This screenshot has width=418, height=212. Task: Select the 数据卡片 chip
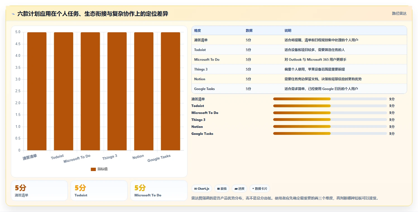260,189
